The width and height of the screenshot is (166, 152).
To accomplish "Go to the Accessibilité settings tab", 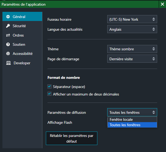I will pyautogui.click(x=22, y=54).
